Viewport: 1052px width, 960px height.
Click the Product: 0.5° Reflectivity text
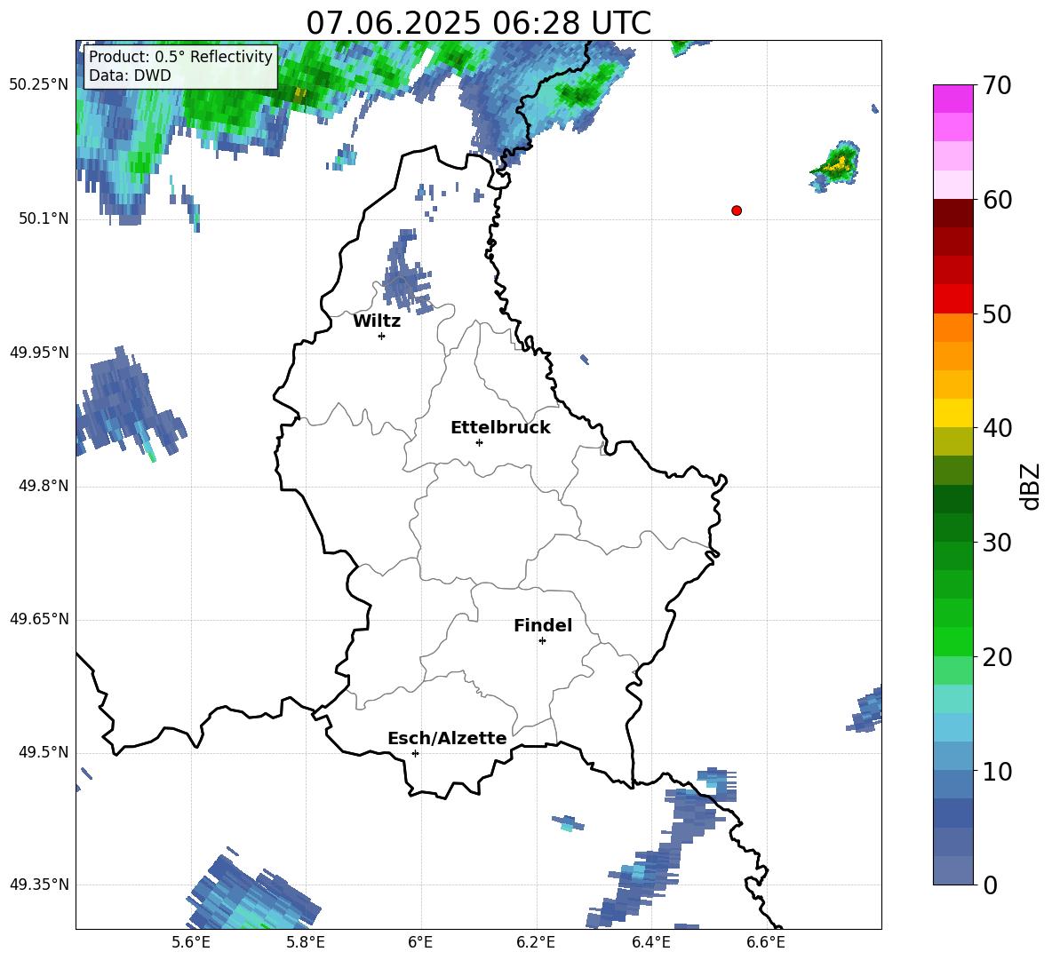pos(180,56)
